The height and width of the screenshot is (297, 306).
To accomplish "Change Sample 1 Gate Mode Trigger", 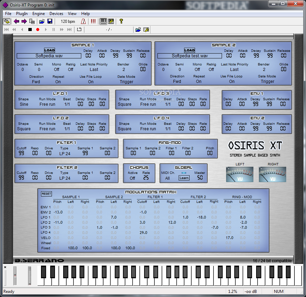I will click(127, 82).
